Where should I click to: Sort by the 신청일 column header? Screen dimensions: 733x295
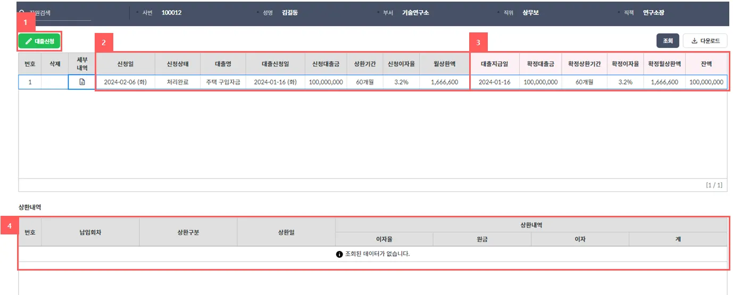pyautogui.click(x=126, y=64)
